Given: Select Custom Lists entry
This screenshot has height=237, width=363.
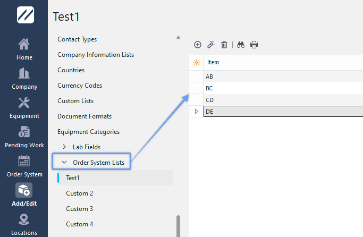Looking at the screenshot, I should pyautogui.click(x=75, y=101).
